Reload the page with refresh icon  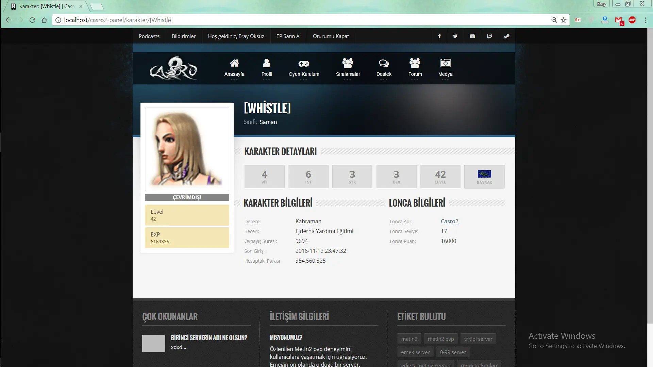coord(32,20)
